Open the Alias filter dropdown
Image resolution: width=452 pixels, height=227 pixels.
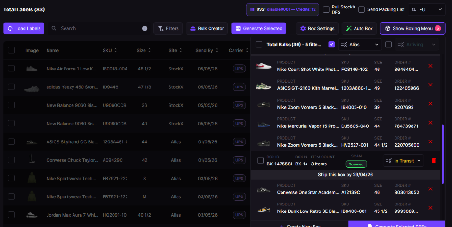pyautogui.click(x=360, y=44)
